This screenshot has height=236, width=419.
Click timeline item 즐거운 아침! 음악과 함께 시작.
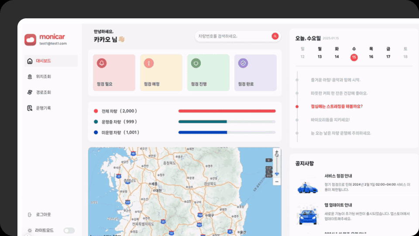click(x=336, y=80)
